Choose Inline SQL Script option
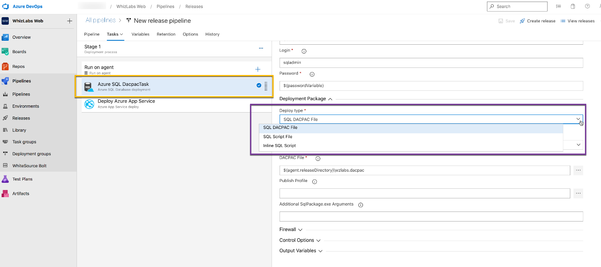 pos(411,146)
